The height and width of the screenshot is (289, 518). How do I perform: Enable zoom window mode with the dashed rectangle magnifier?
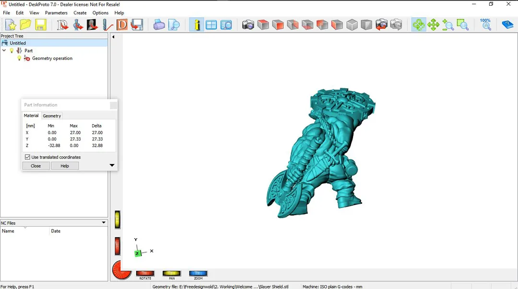(463, 25)
